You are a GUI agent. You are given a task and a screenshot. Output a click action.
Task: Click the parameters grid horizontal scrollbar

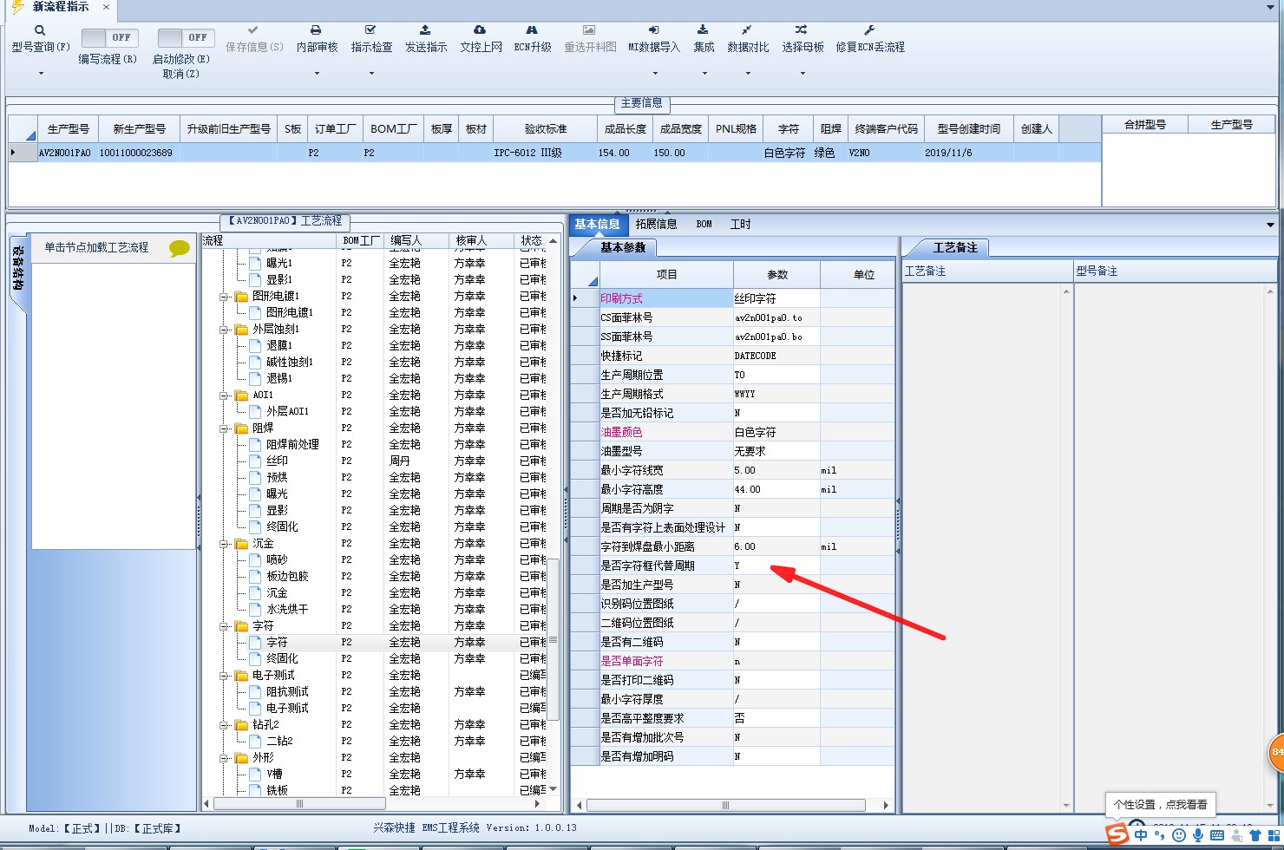(726, 806)
